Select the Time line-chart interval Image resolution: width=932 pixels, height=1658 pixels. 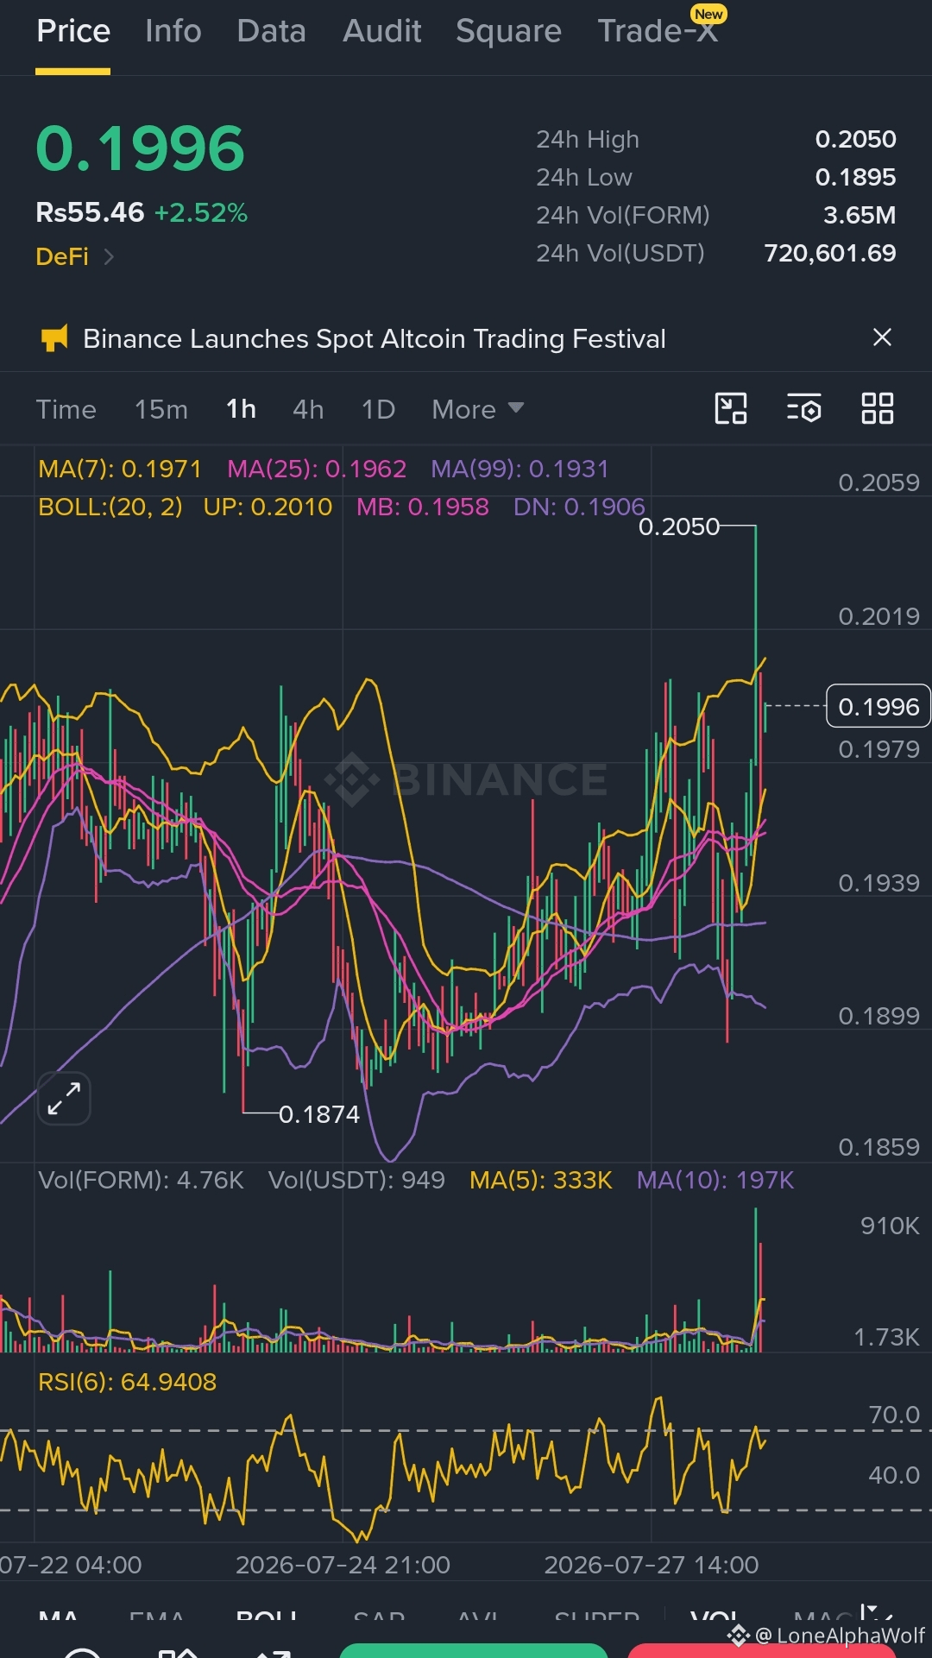tap(66, 409)
